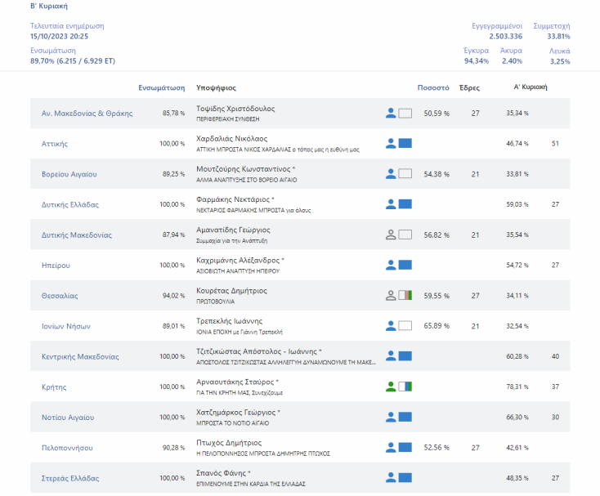600x496 pixels.
Task: Open the Κεντρικής Μακεδονίας region link
Action: (x=80, y=356)
